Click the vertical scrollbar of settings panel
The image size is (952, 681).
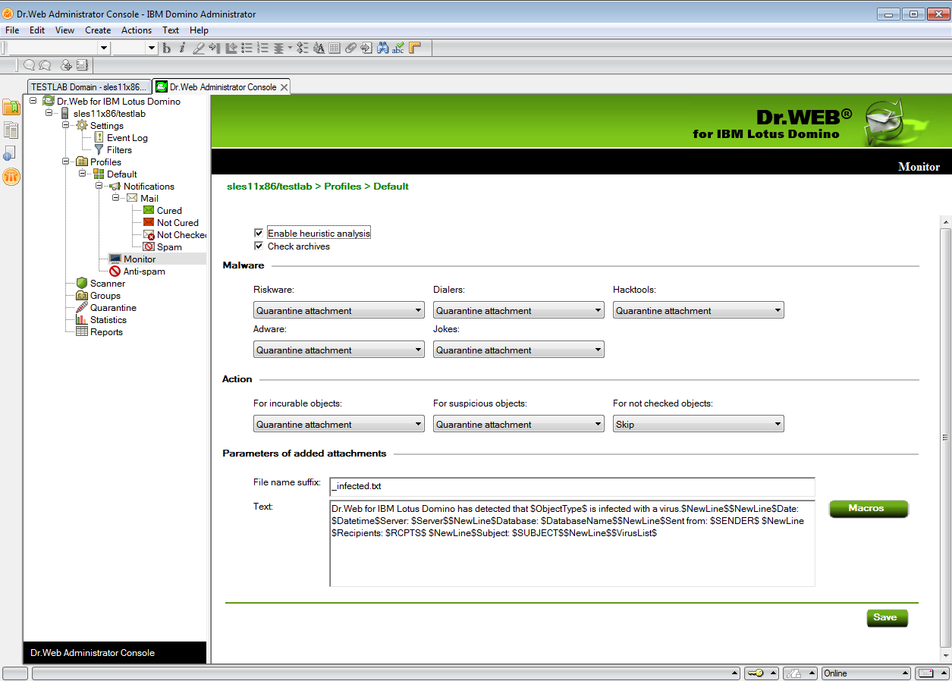point(945,438)
